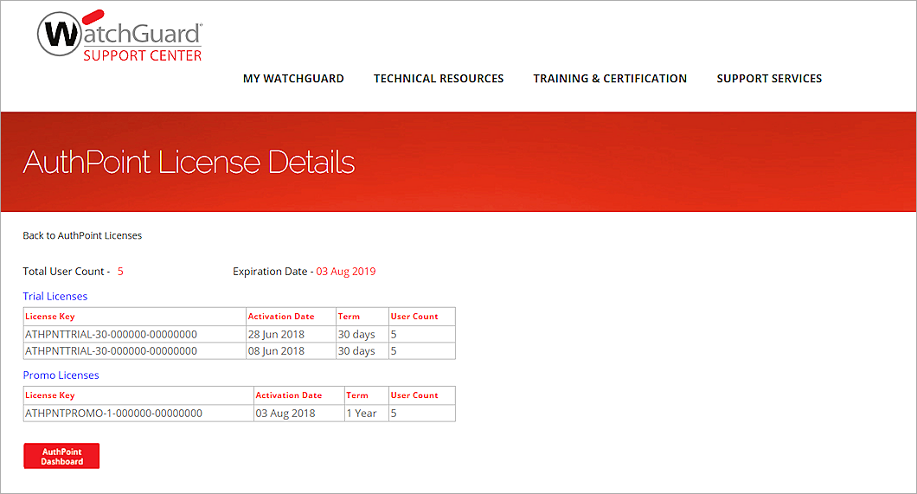Click the 28 Jun 2018 activation date

click(276, 335)
